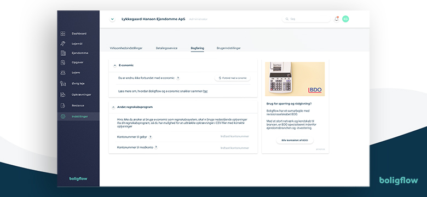427x197 pixels.
Task: Collapse the E-conomic section
Action: [x=114, y=66]
